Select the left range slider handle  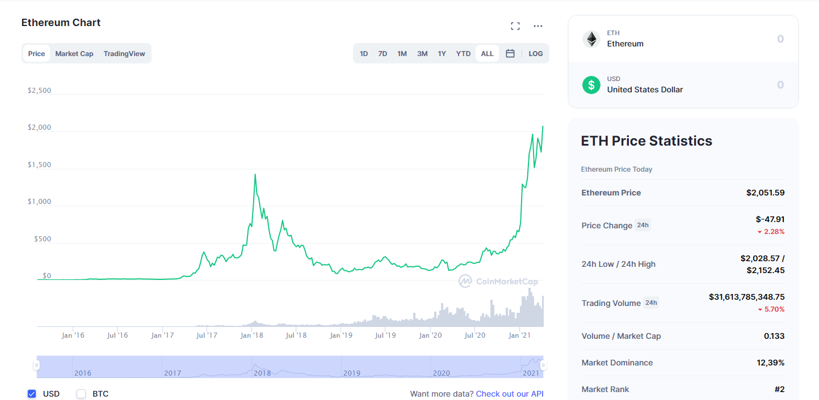pyautogui.click(x=36, y=366)
